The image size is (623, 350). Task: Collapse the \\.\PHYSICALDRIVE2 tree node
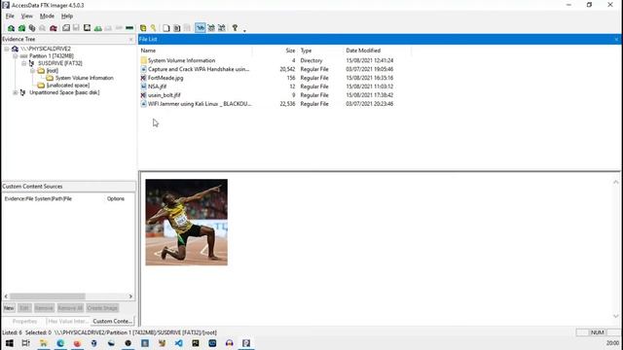[7, 49]
